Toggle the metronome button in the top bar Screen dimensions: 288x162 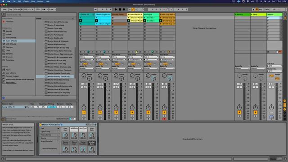[x=45, y=9]
